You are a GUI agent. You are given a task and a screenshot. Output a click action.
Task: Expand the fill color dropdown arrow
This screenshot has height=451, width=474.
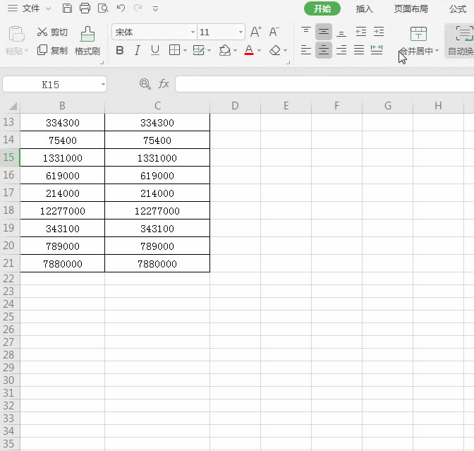tap(235, 50)
